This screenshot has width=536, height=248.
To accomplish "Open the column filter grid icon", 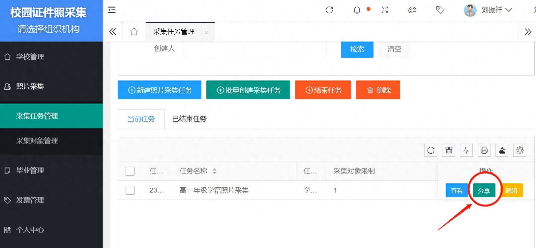I will (x=449, y=150).
